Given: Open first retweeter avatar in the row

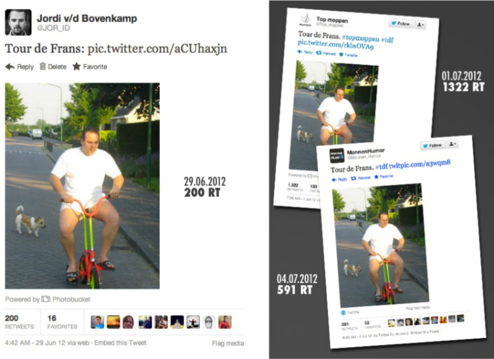Looking at the screenshot, I should [97, 322].
